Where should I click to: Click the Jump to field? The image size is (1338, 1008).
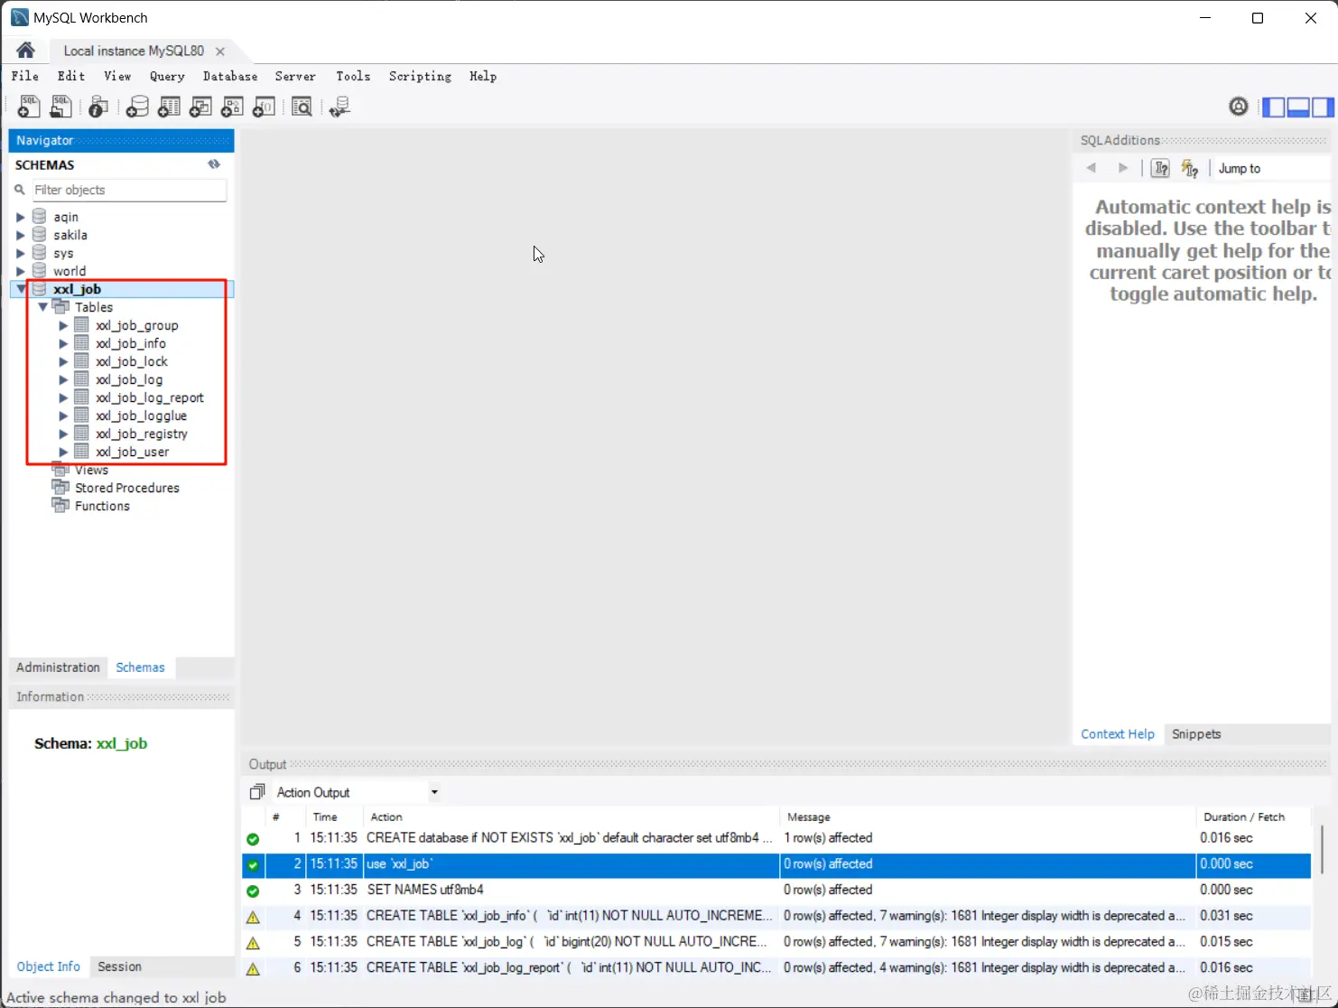click(1271, 169)
